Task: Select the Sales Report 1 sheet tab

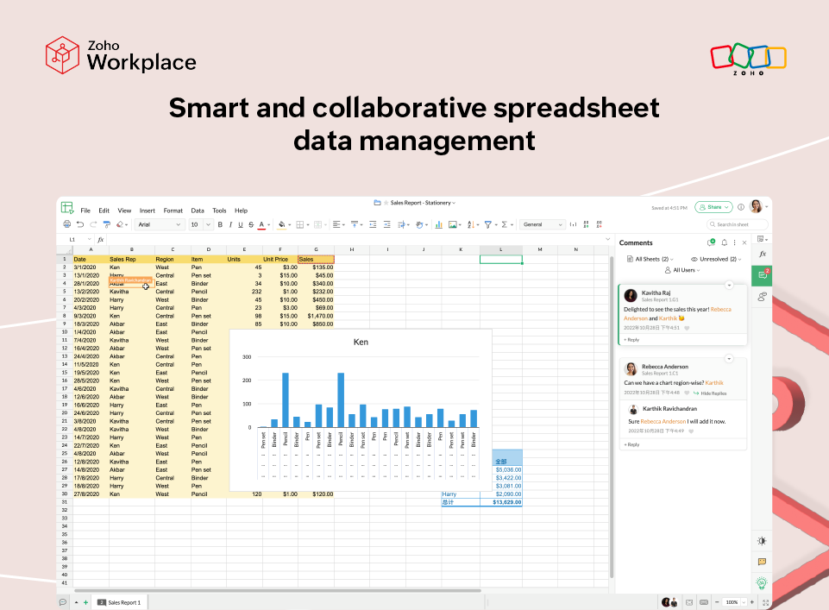Action: tap(118, 602)
